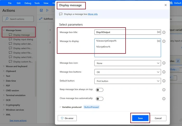Click the Run flow play icon
Screen dimensions: 182x126
[x=47, y=10]
